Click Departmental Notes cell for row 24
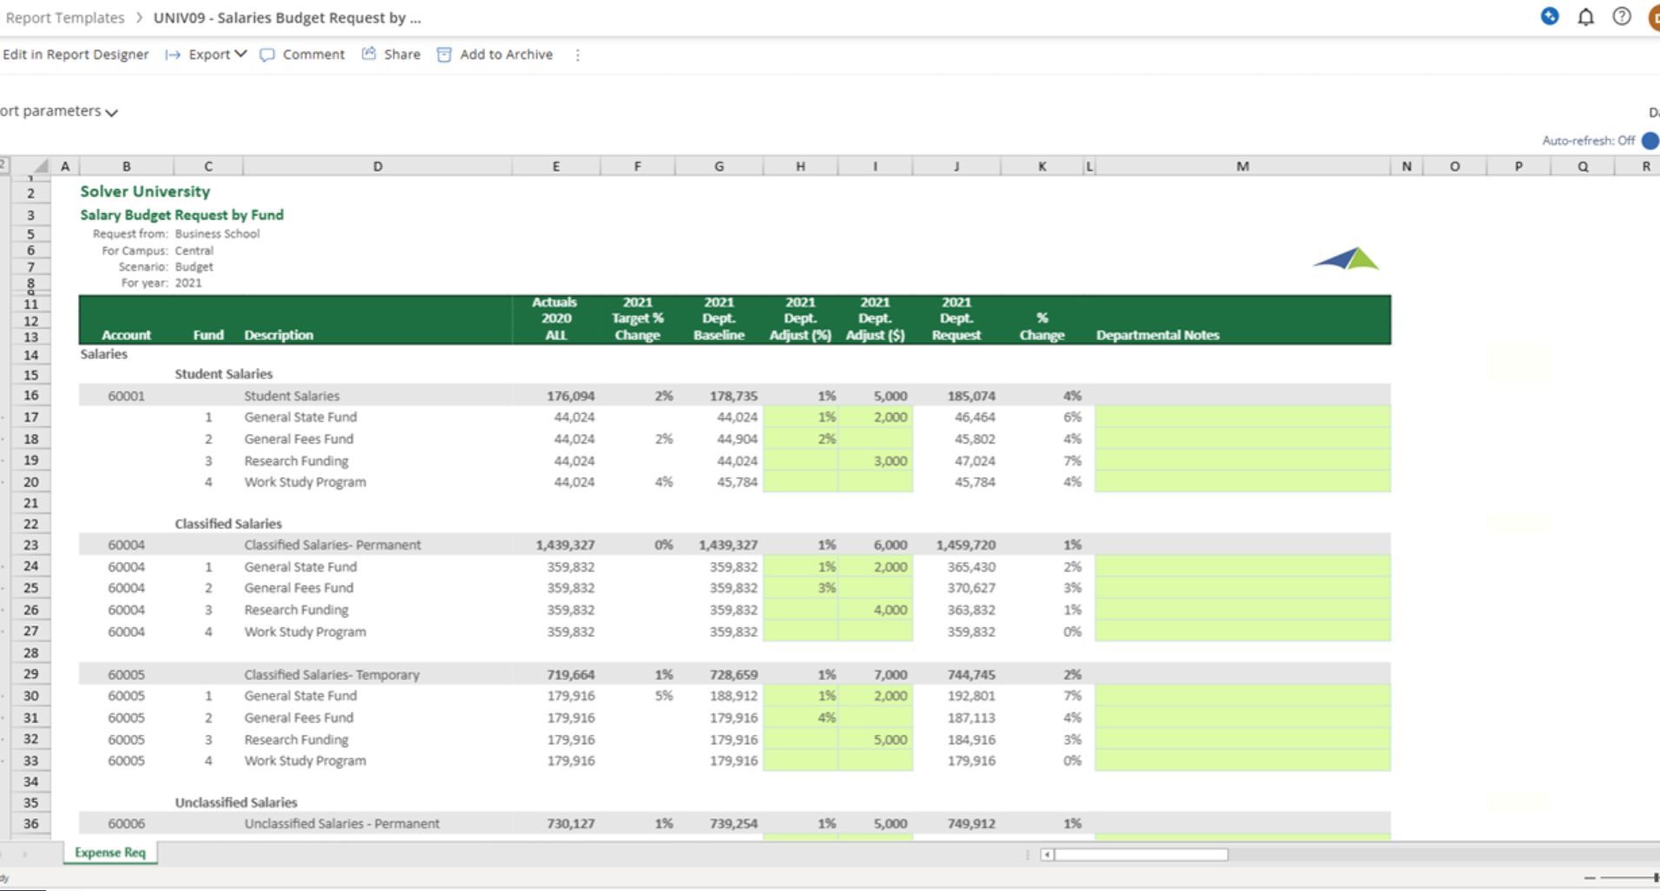This screenshot has height=891, width=1660. [1242, 567]
